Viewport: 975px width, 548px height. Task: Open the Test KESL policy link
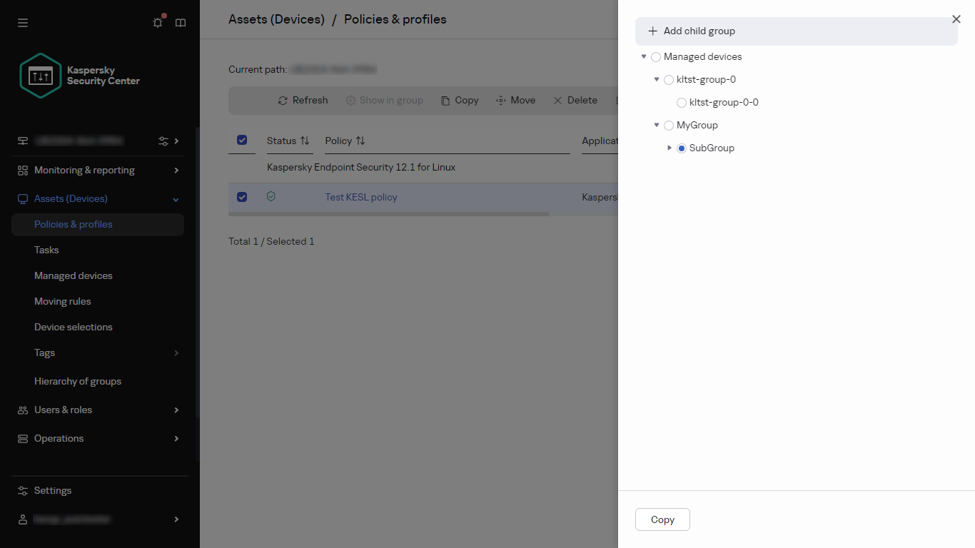(361, 197)
